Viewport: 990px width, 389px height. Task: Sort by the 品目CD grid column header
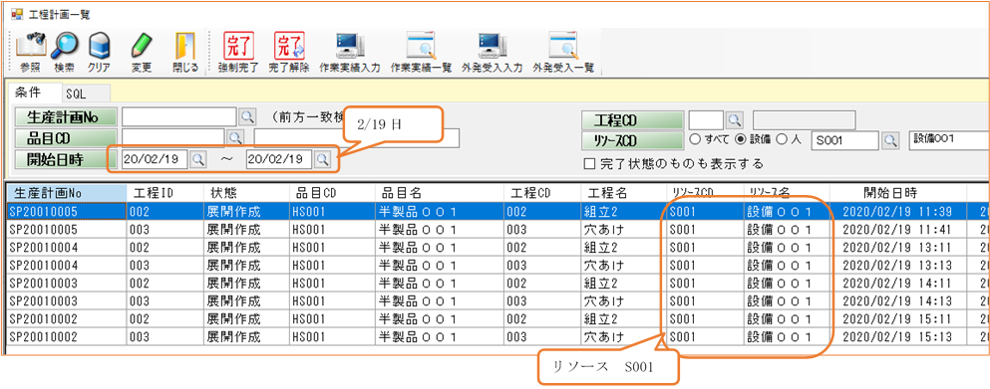(x=331, y=192)
